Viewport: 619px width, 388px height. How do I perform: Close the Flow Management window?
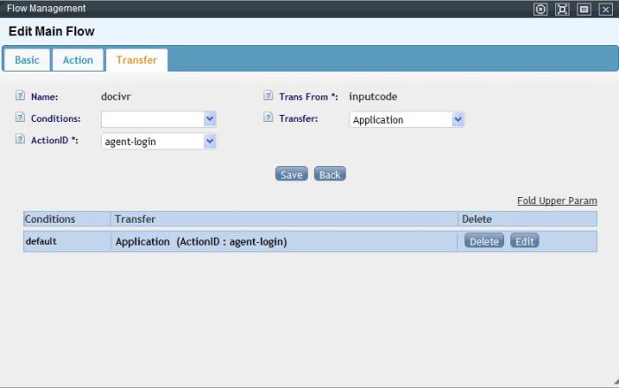[606, 9]
